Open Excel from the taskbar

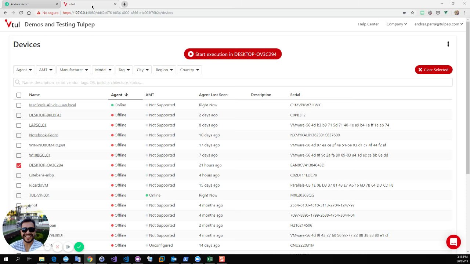click(210, 259)
